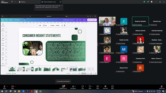The width and height of the screenshot is (166, 93).
Task: Expand share options arrow next to Share
Action: pyautogui.click(x=101, y=86)
